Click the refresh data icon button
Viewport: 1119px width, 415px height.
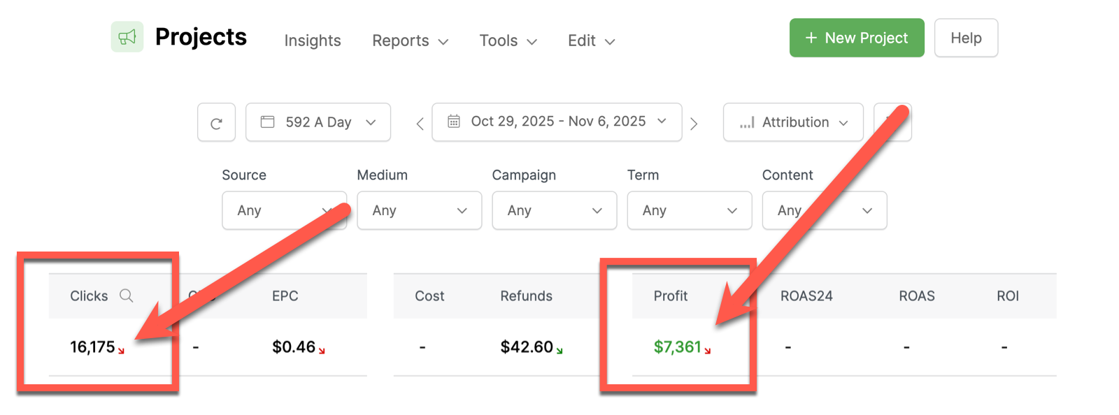(x=216, y=123)
